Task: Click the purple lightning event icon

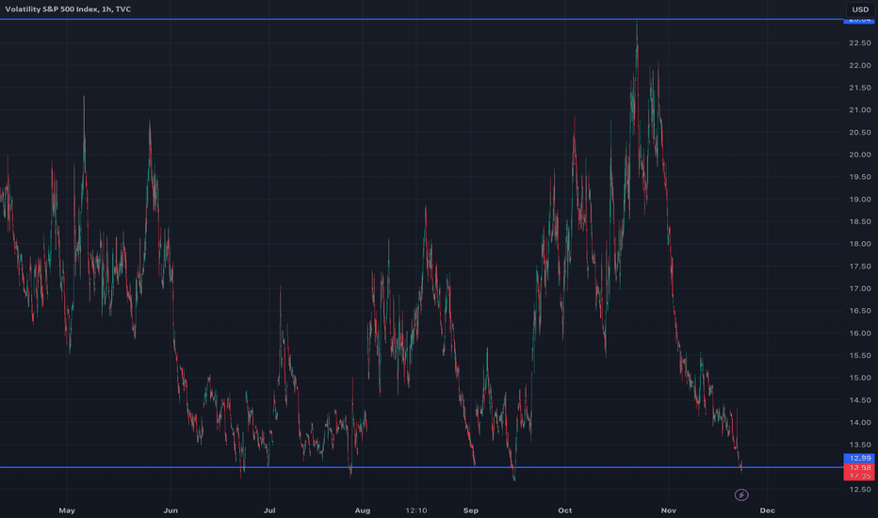Action: point(741,494)
